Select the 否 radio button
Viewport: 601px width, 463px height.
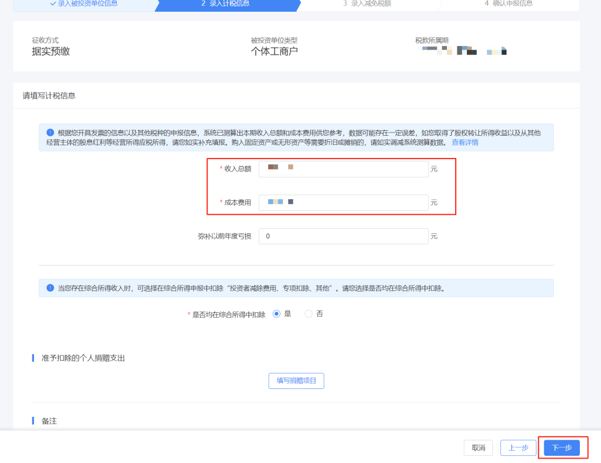[309, 313]
